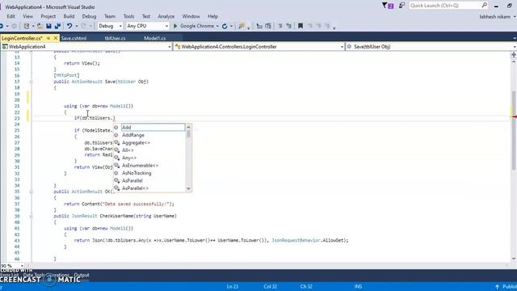Click the Find in Files toolbar icon
This screenshot has width=517, height=291.
tap(242, 26)
